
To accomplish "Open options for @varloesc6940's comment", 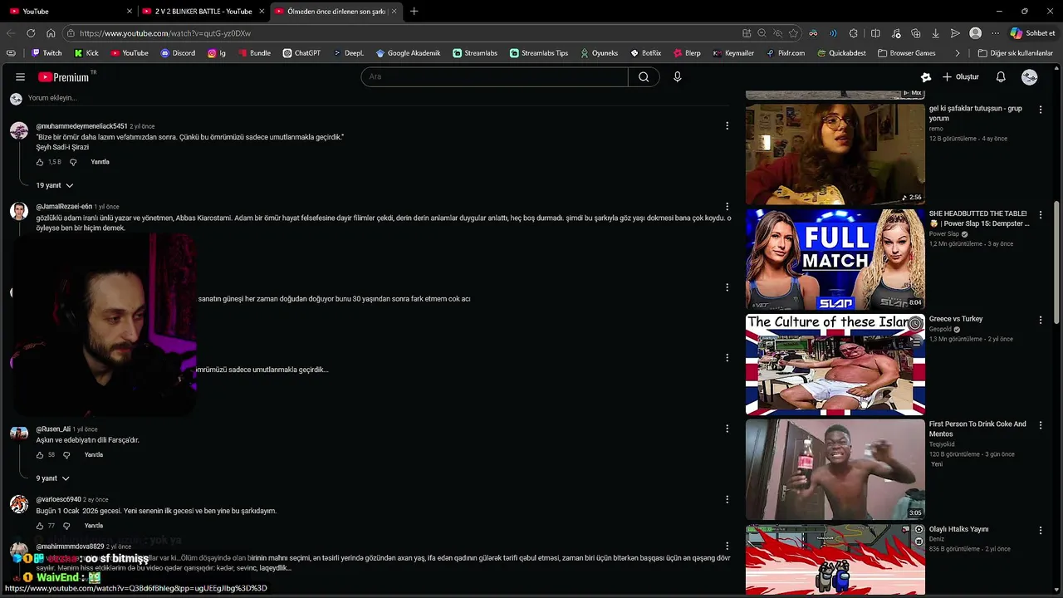I will pos(727,499).
